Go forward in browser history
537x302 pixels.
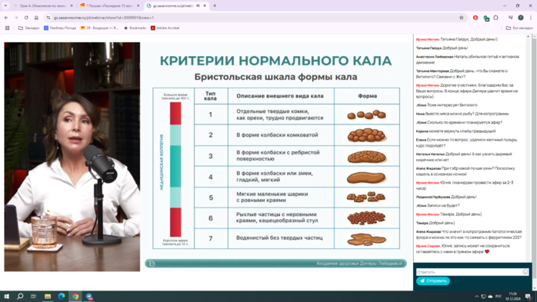point(16,18)
